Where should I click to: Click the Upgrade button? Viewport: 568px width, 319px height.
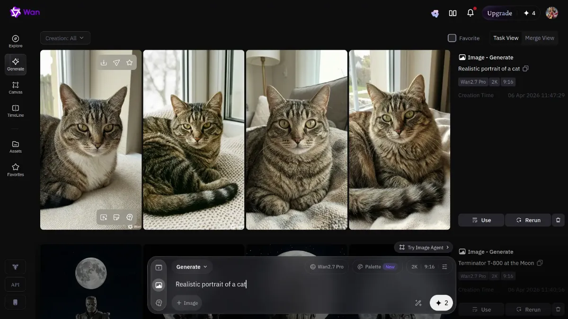coord(499,13)
